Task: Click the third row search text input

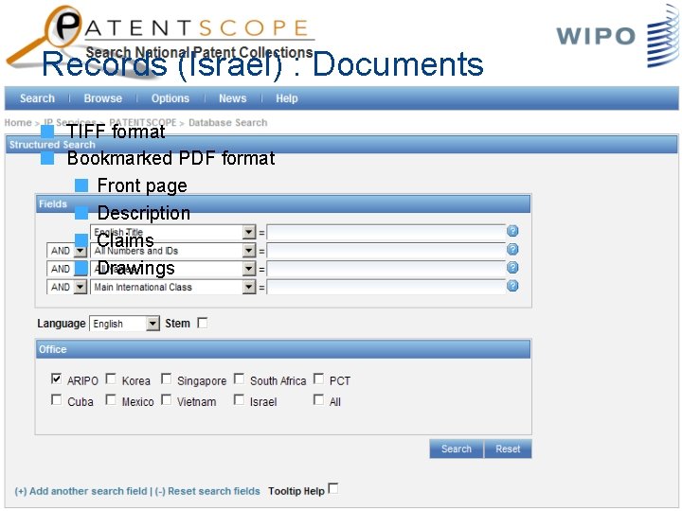Action: 386,269
